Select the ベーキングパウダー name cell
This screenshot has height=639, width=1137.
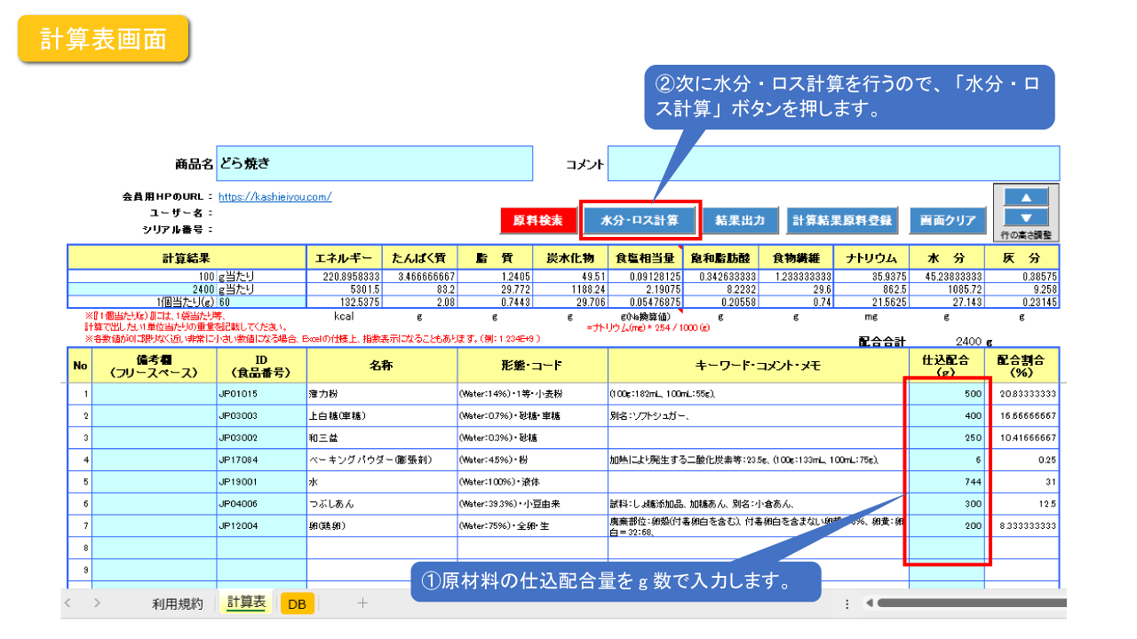pyautogui.click(x=382, y=460)
